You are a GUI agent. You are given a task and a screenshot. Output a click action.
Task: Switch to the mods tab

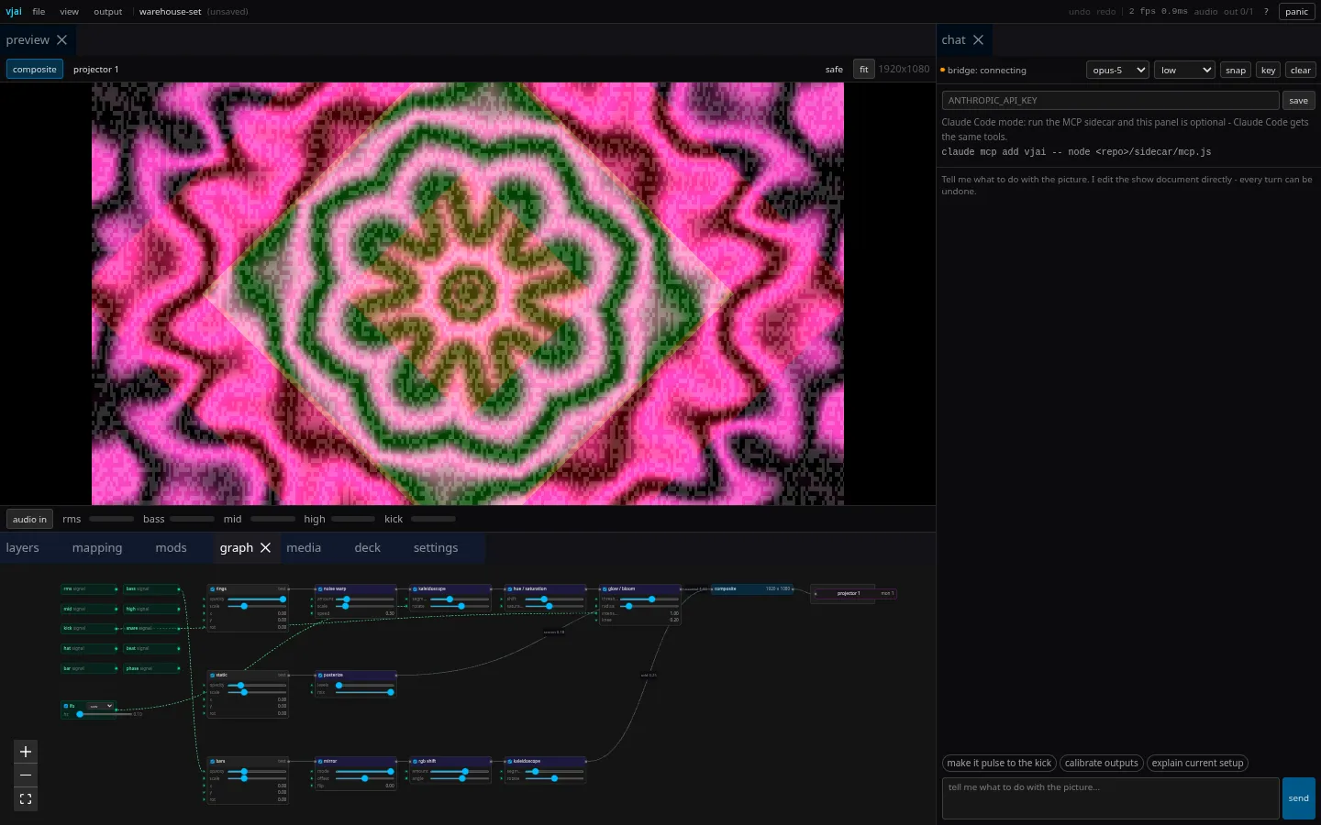171,548
